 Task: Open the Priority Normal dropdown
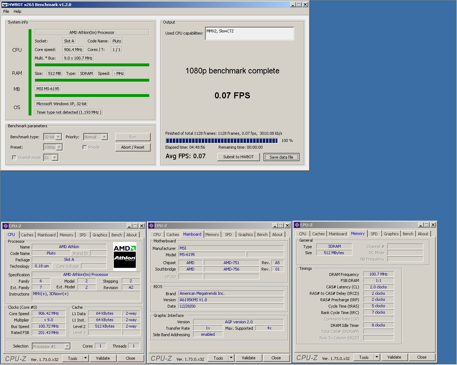105,137
